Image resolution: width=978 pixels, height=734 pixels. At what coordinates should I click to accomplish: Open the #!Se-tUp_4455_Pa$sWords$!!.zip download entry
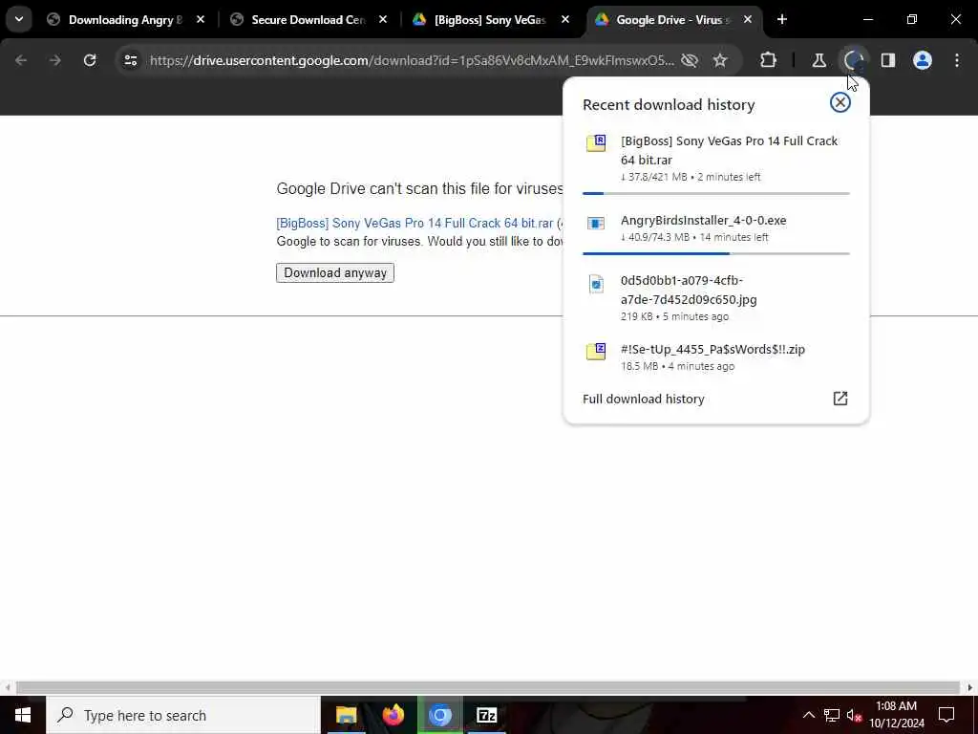(x=716, y=357)
